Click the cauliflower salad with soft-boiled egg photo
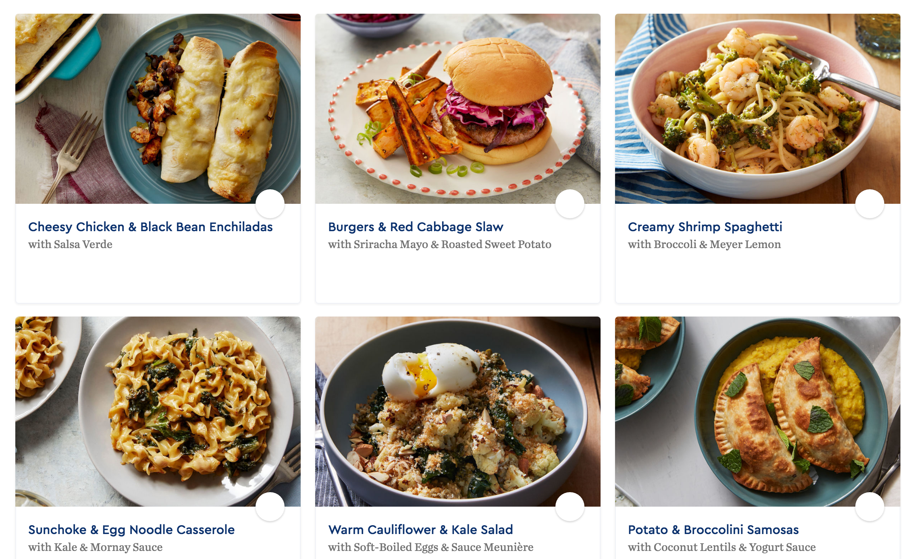The image size is (923, 559). pos(458,412)
